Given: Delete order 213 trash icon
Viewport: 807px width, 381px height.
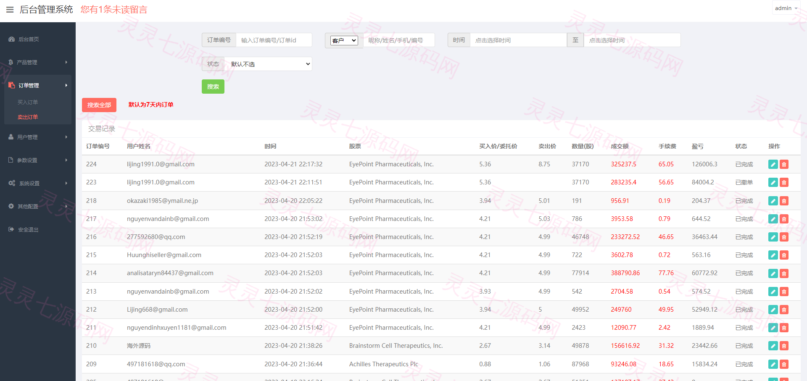Looking at the screenshot, I should (784, 292).
